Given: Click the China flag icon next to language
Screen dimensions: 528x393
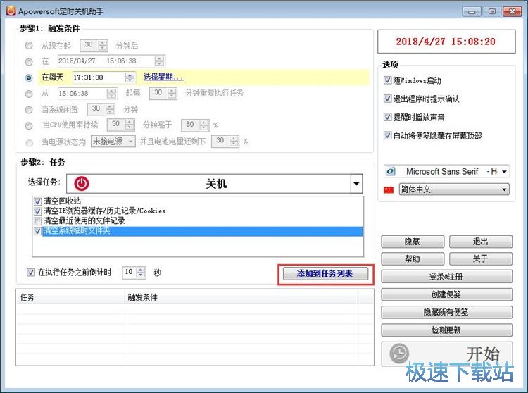Looking at the screenshot, I should 389,190.
